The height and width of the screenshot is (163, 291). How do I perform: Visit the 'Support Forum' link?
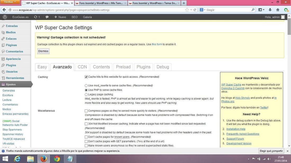[x=235, y=139]
